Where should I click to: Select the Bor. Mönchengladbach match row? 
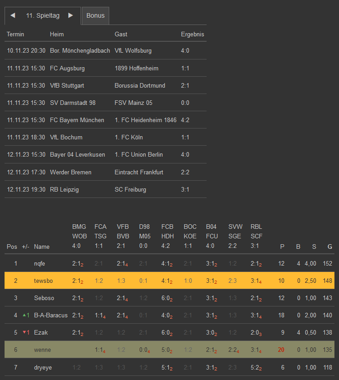[80, 51]
